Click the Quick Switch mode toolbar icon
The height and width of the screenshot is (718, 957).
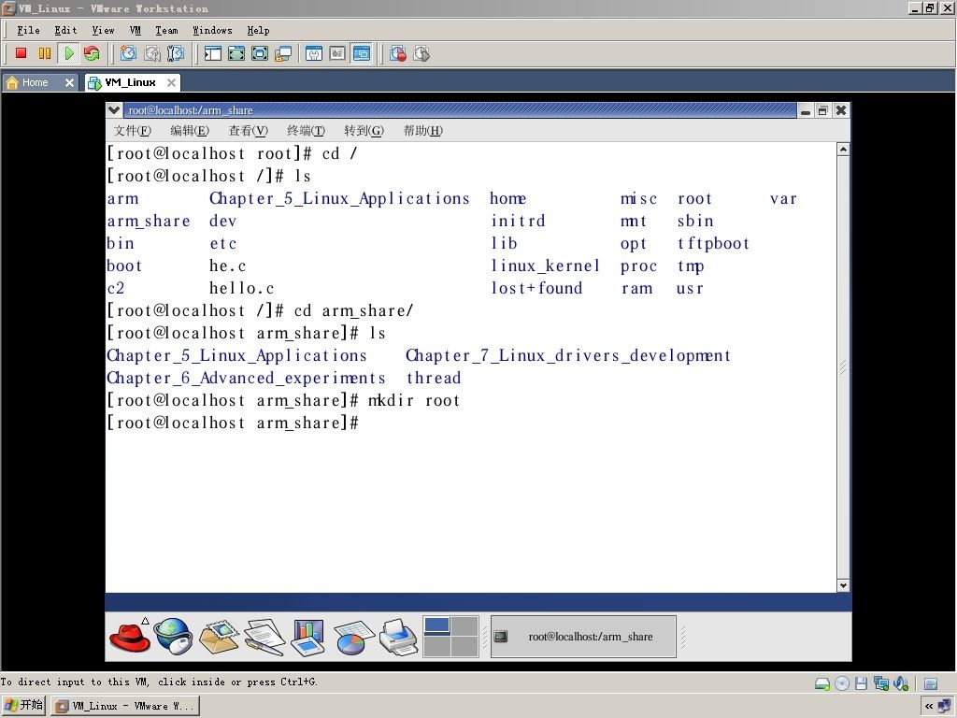pyautogui.click(x=236, y=53)
